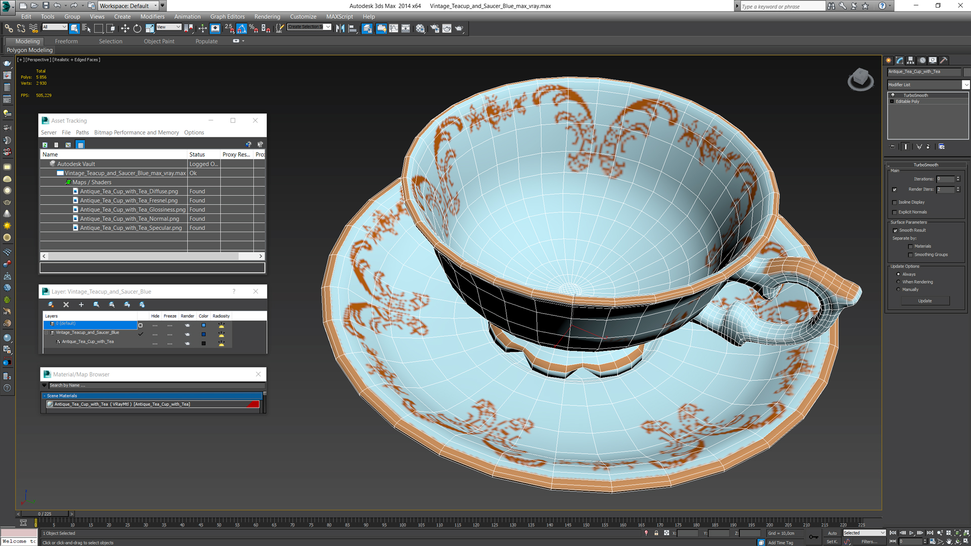Click Filters button near key controls
Screen dimensions: 971x546
click(869, 541)
